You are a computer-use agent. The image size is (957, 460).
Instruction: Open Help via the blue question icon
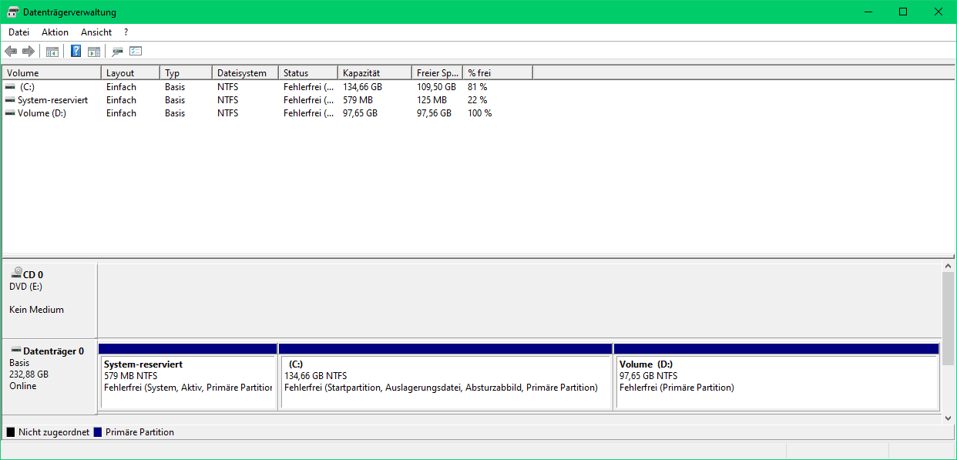(x=76, y=52)
